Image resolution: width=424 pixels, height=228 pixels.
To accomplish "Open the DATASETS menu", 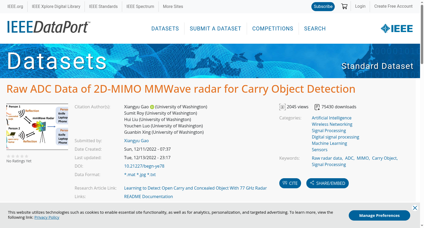I will (x=165, y=29).
